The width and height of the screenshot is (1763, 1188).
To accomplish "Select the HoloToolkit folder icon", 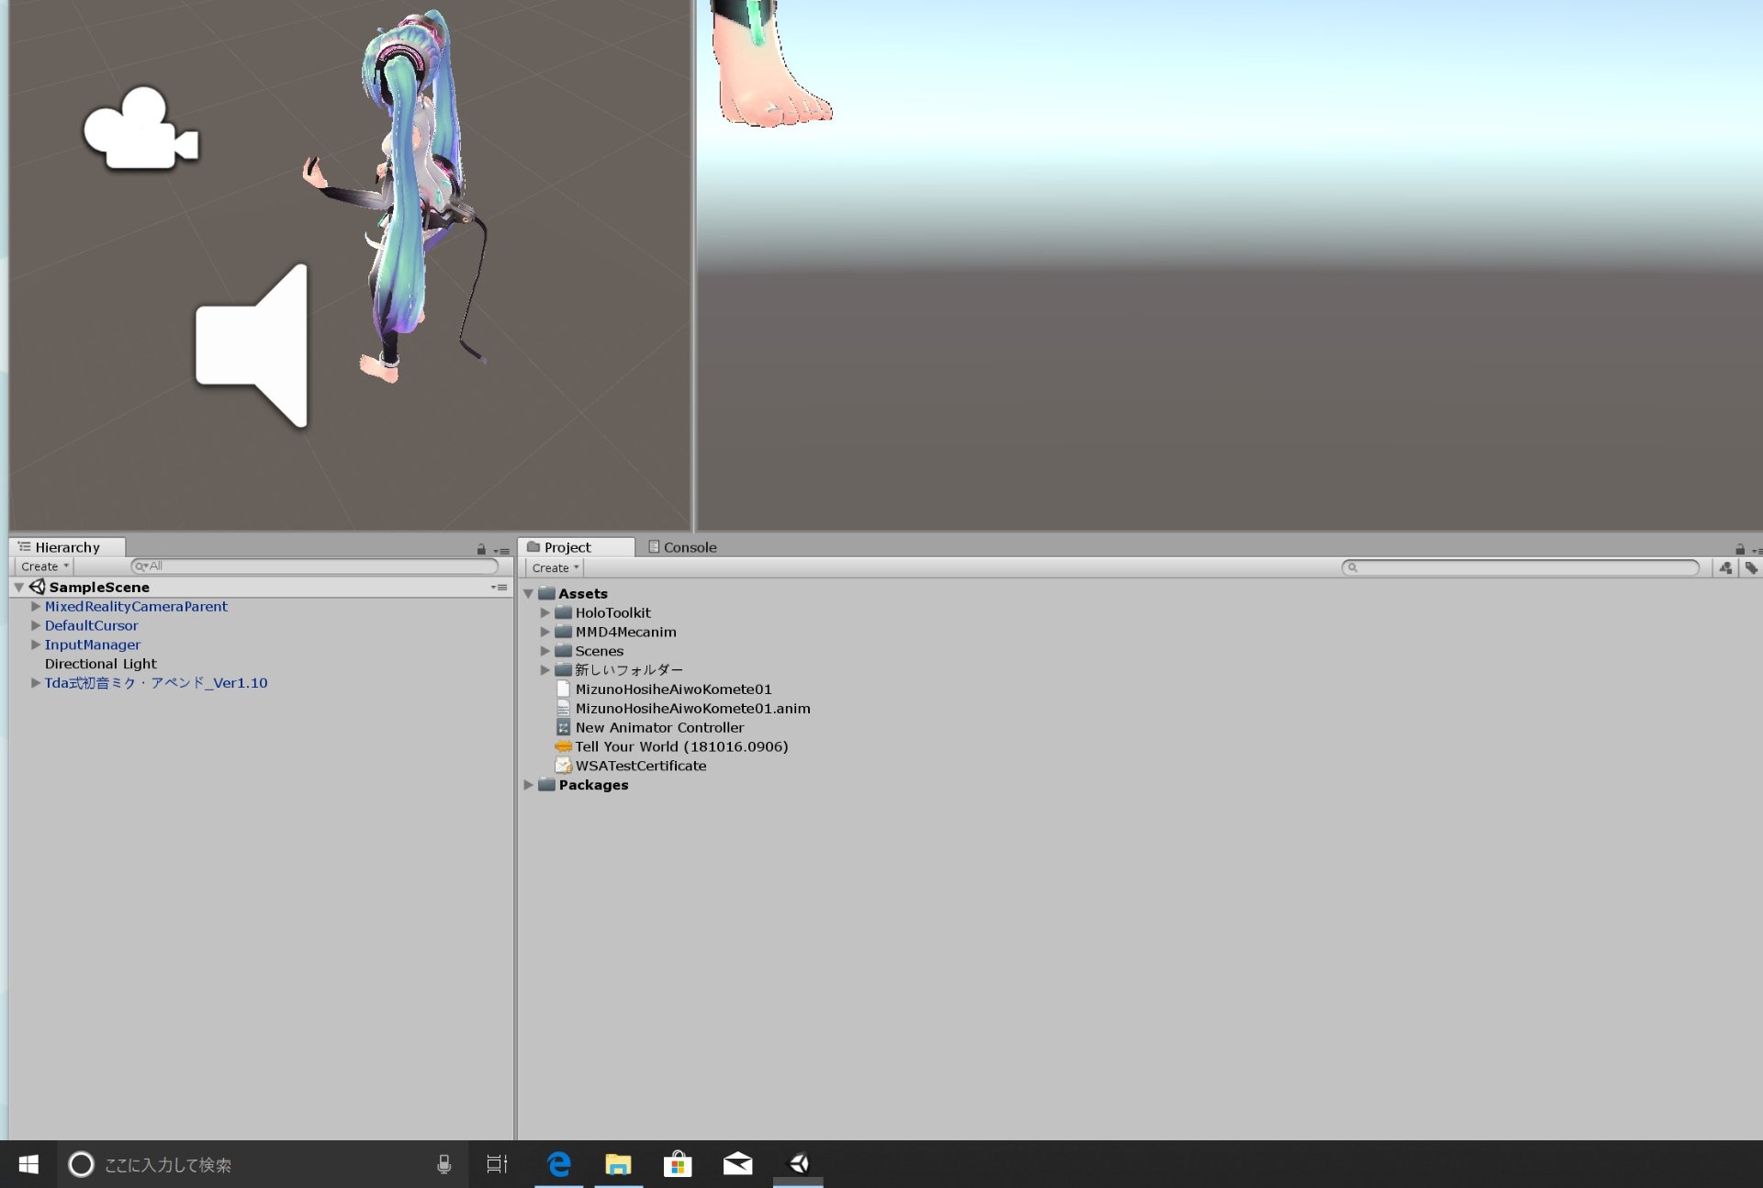I will coord(564,612).
